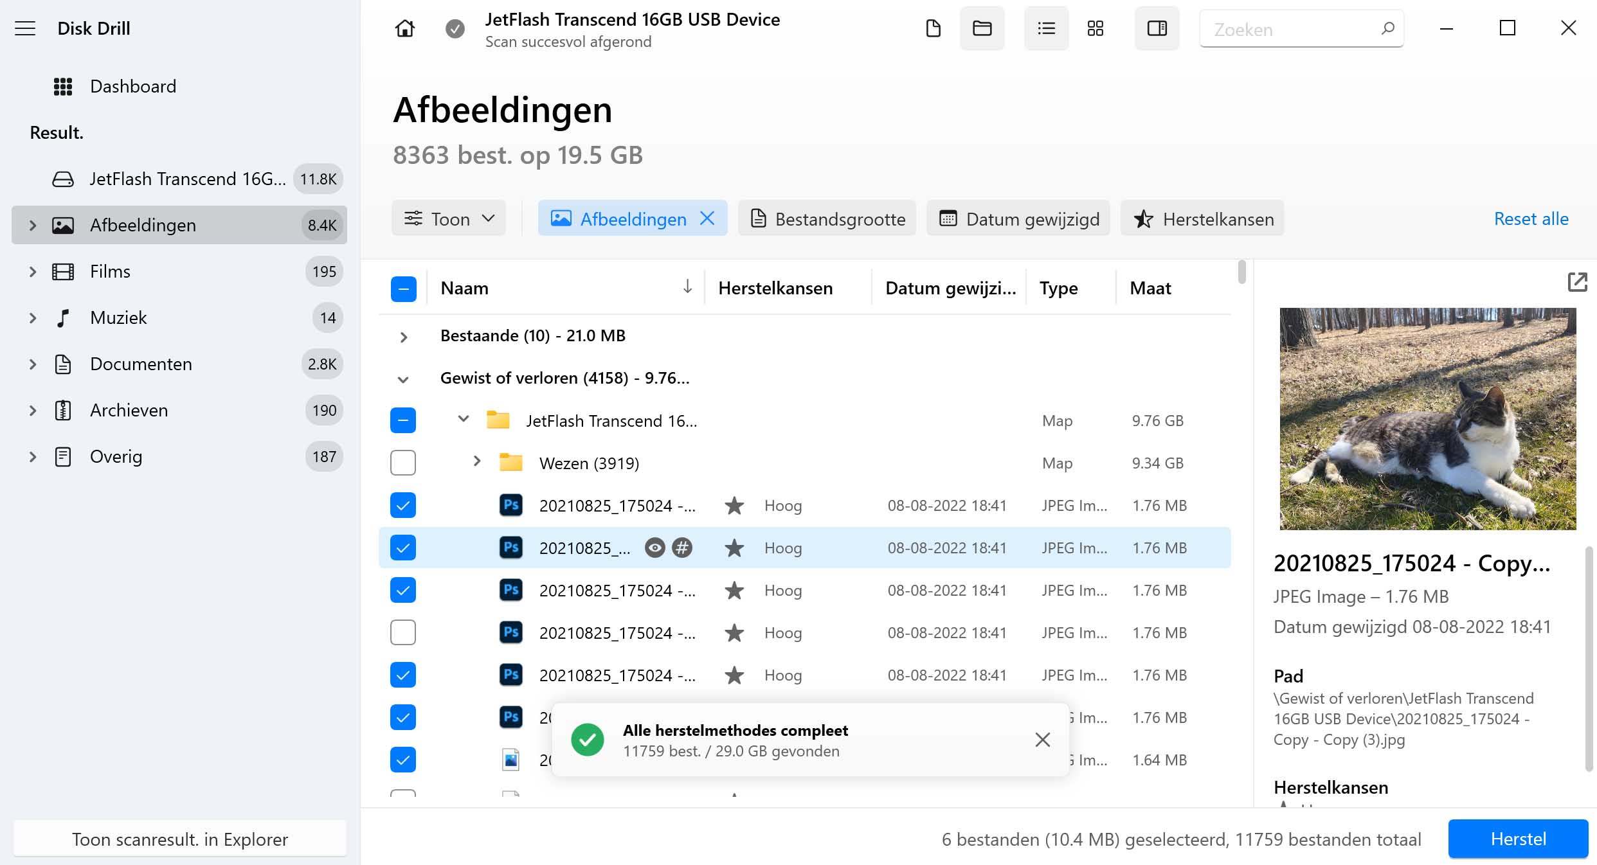Dismiss the Alle herstelmethodes compleet notification
Viewport: 1597px width, 865px height.
[x=1042, y=740]
